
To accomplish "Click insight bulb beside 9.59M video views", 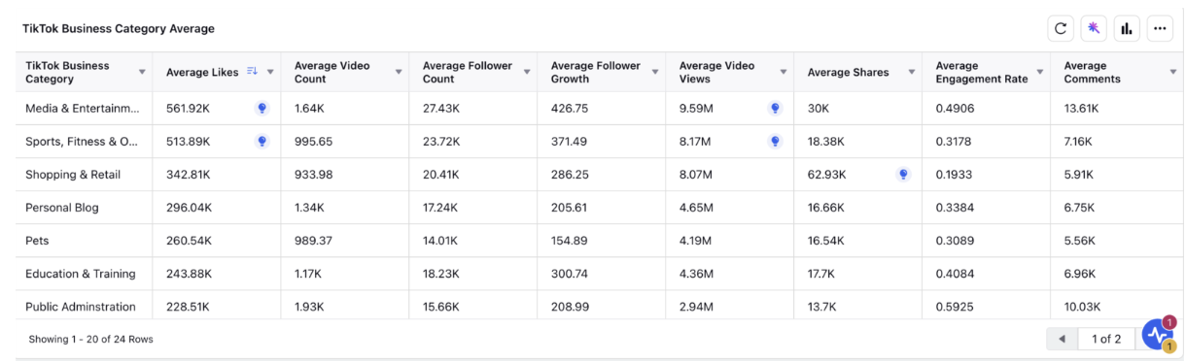I will click(x=775, y=109).
